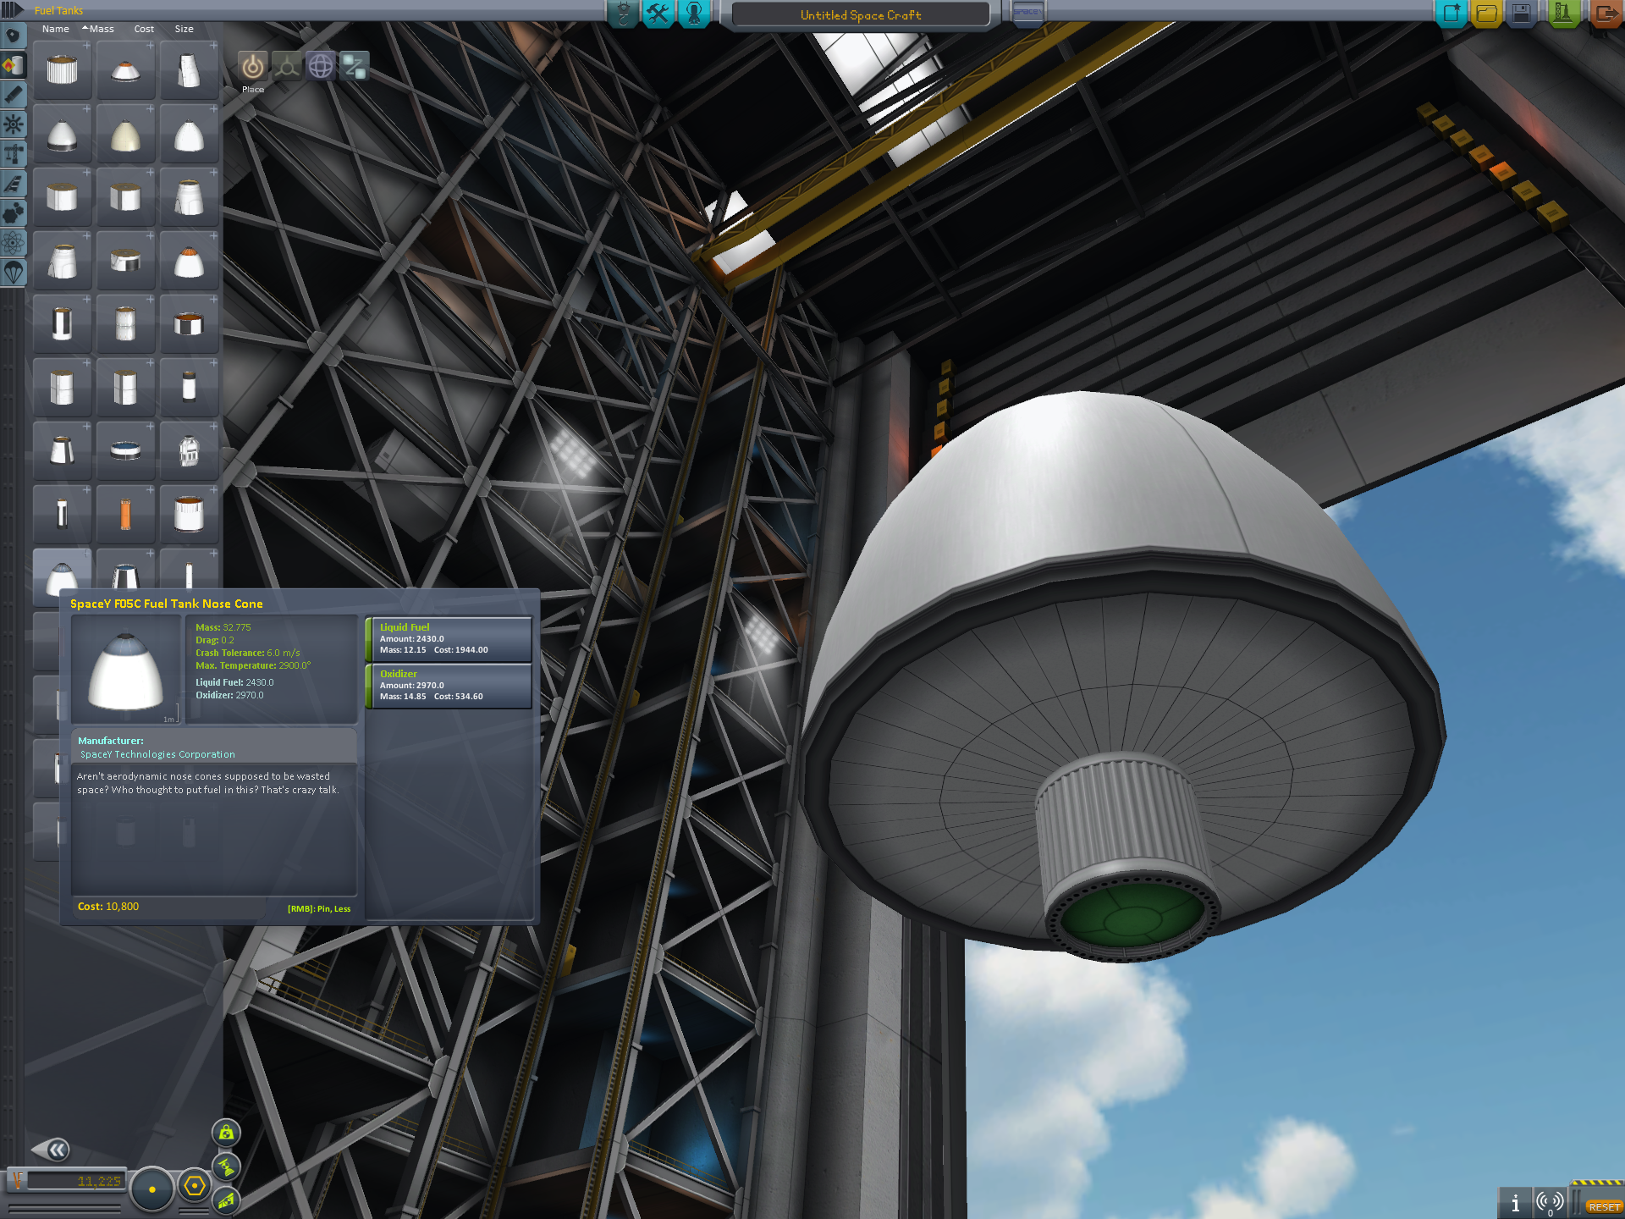Viewport: 1625px width, 1219px height.
Task: Create a new craft
Action: tap(1452, 14)
